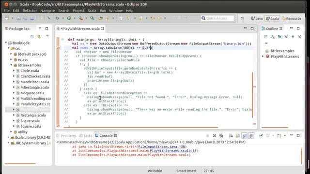Toggle hide local types in Outline
The width and height of the screenshot is (310, 174).
pyautogui.click(x=300, y=37)
